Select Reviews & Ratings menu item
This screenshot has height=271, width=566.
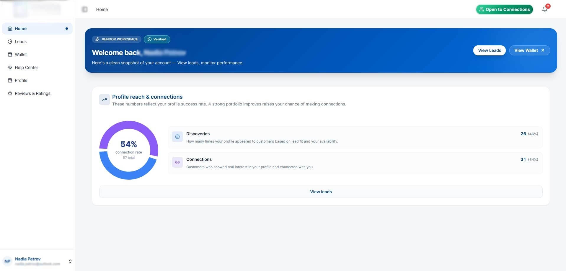tap(37, 93)
